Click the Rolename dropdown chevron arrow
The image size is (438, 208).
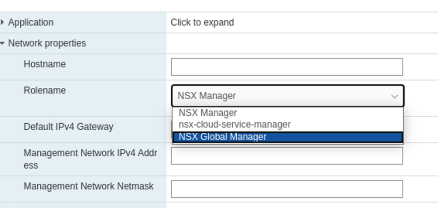pos(394,96)
